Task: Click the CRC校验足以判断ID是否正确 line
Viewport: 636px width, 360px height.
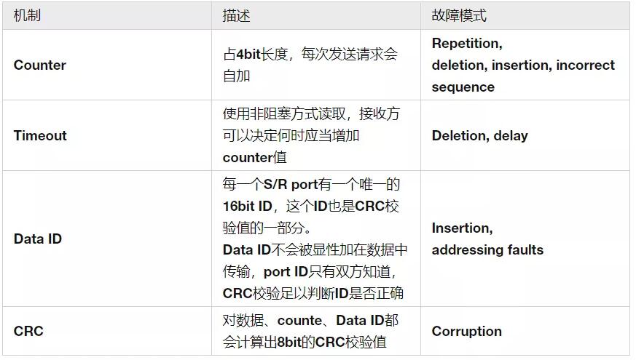Action: [313, 293]
